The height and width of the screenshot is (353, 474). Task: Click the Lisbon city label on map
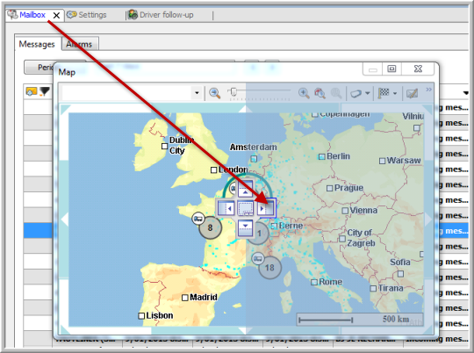pos(160,316)
